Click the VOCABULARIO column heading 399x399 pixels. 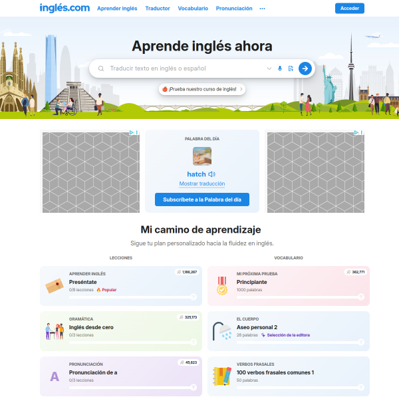tap(289, 258)
